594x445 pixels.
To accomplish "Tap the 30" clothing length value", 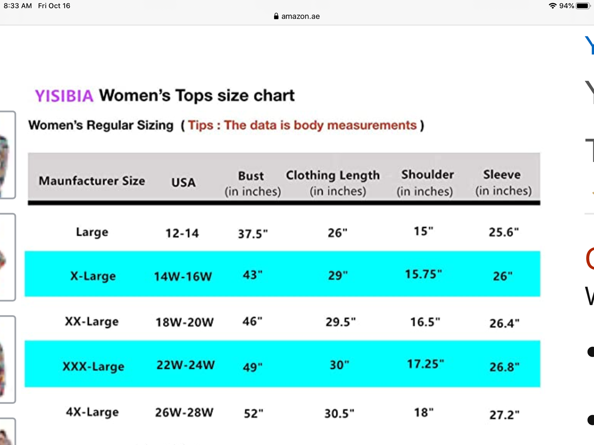I will click(340, 365).
